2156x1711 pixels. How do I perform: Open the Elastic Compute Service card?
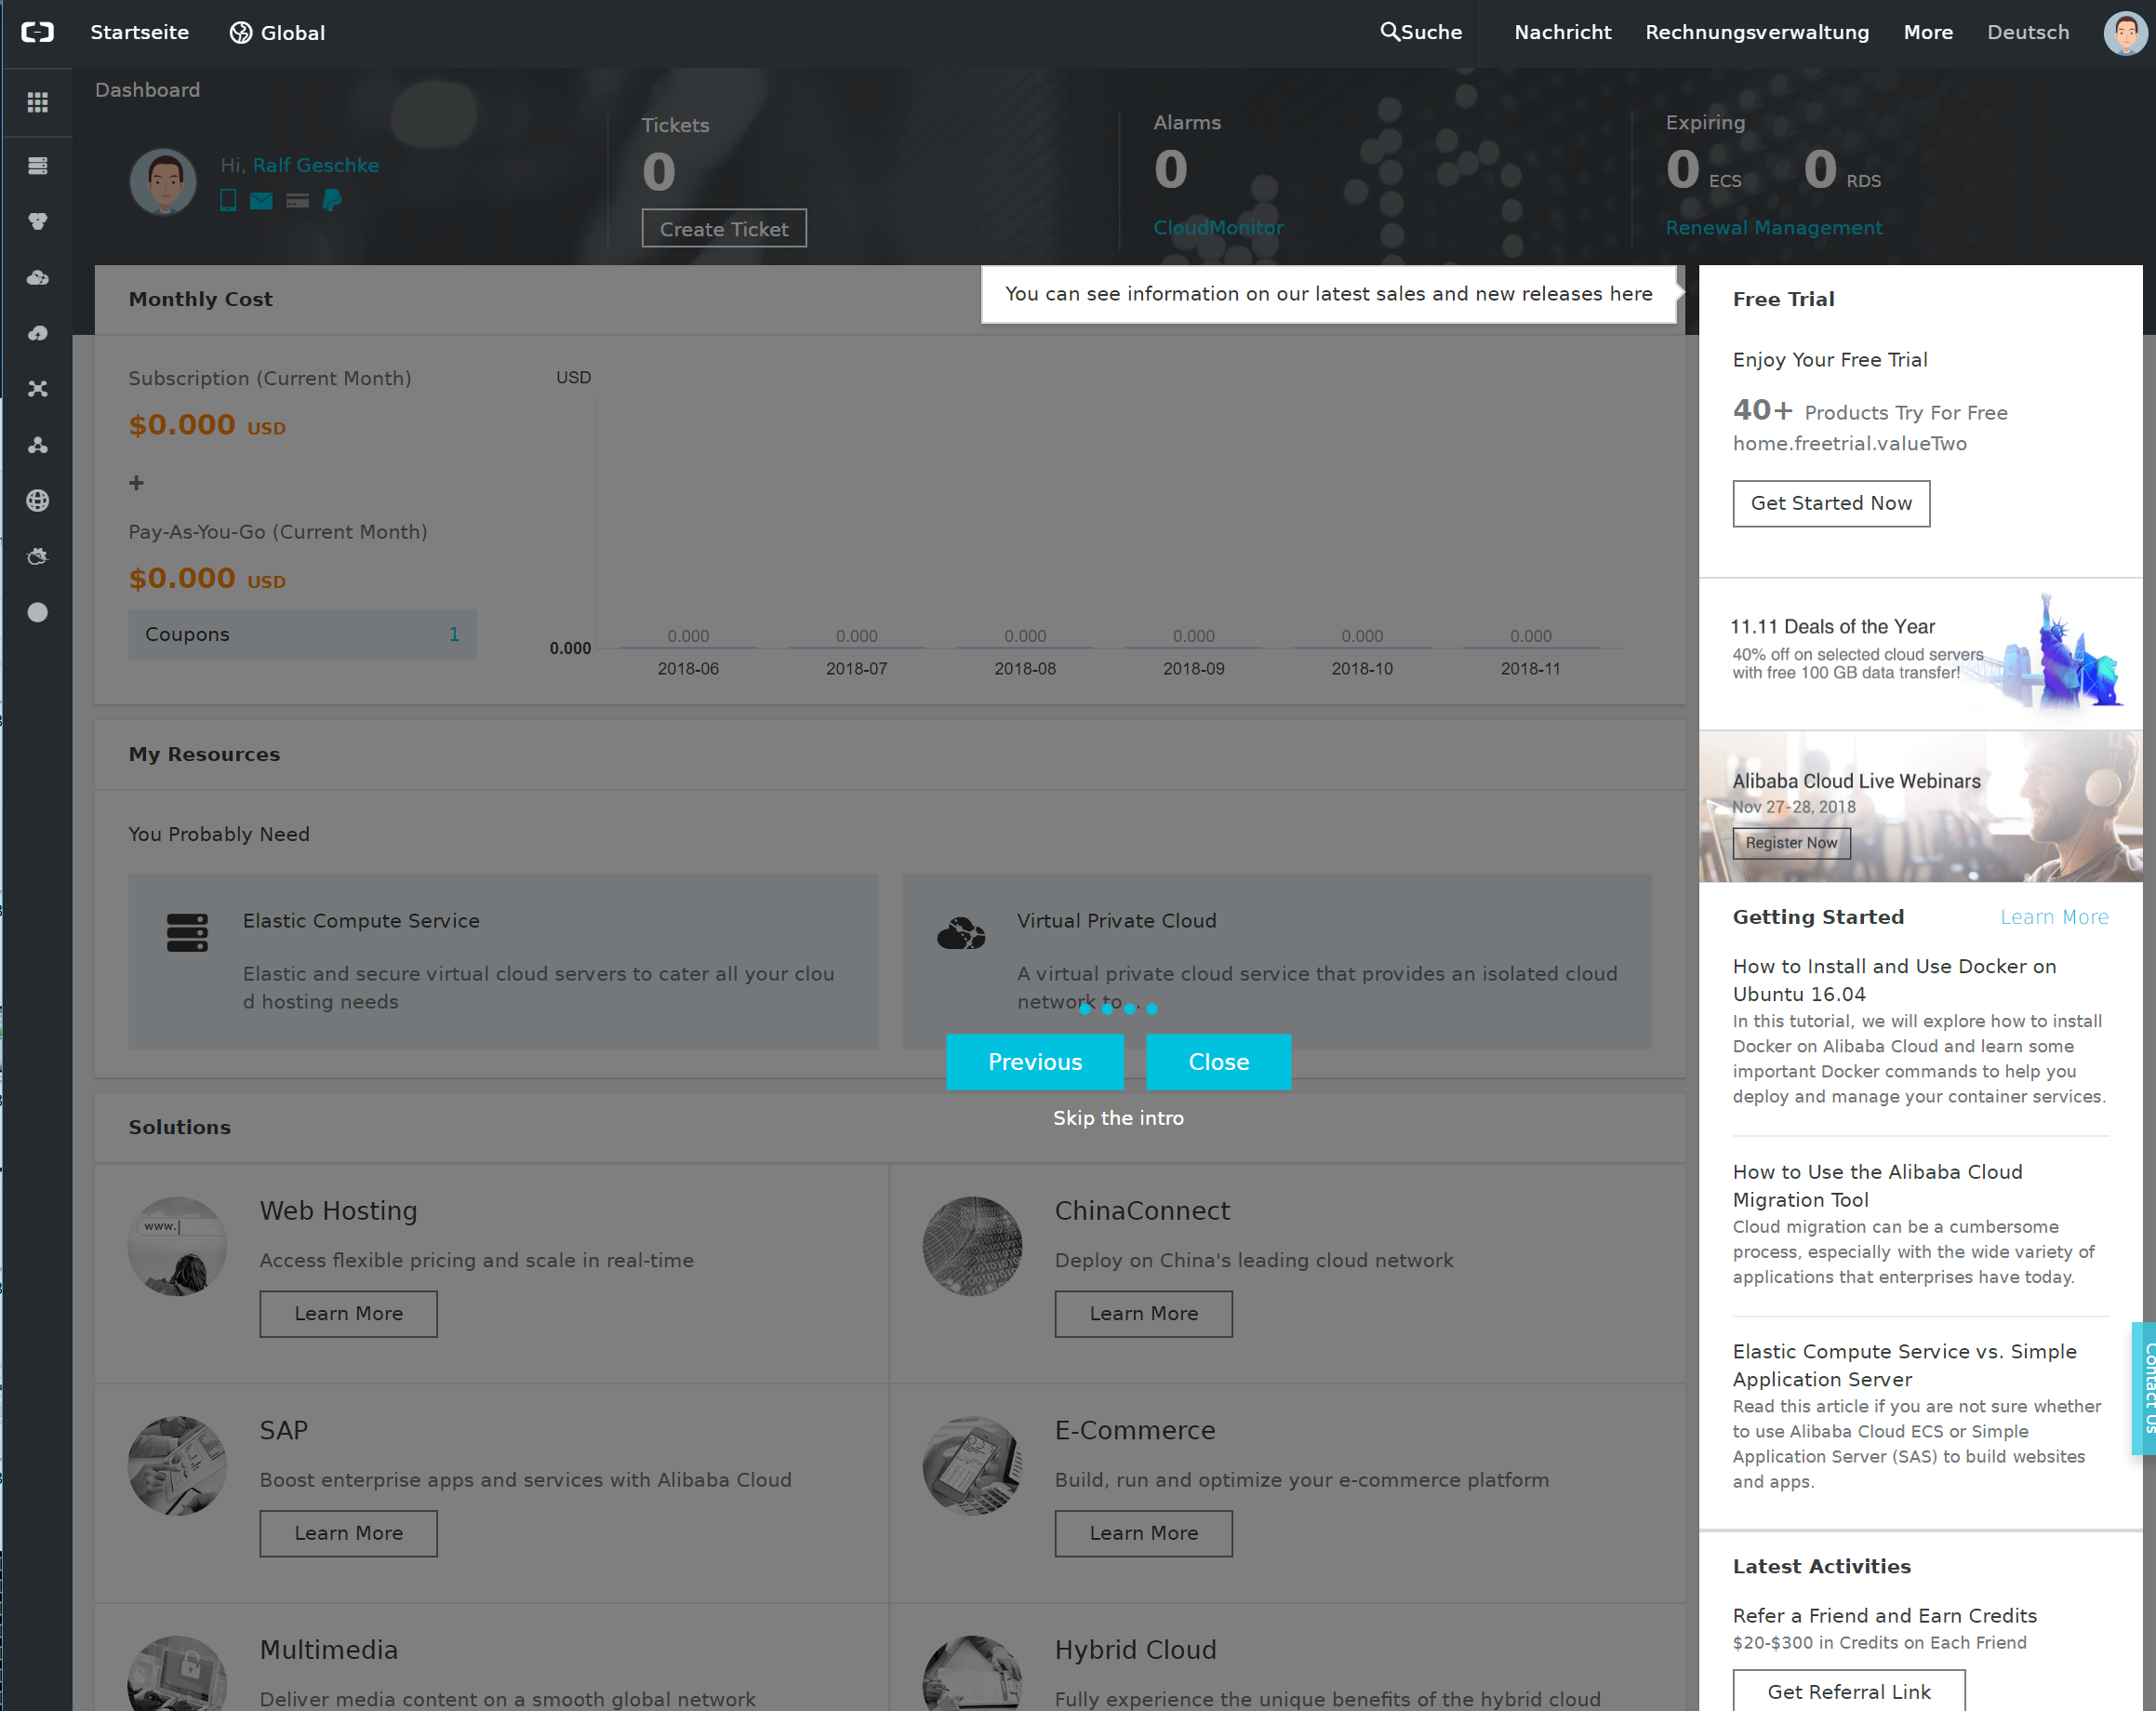[503, 961]
